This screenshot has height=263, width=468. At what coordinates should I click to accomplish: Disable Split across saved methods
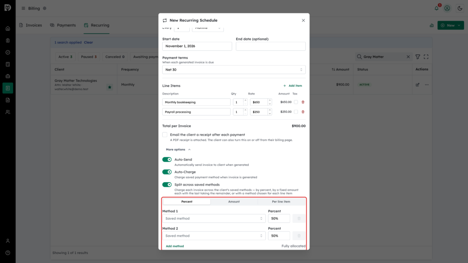(167, 184)
